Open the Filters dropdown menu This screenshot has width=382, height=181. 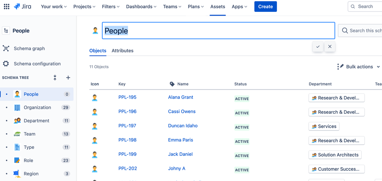pyautogui.click(x=111, y=7)
